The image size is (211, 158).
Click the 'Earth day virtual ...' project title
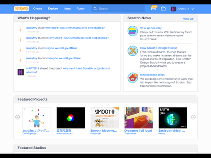[171, 130]
